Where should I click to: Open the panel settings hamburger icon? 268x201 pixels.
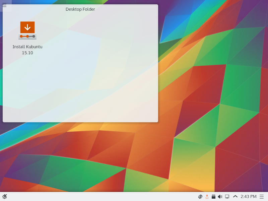pos(262,197)
